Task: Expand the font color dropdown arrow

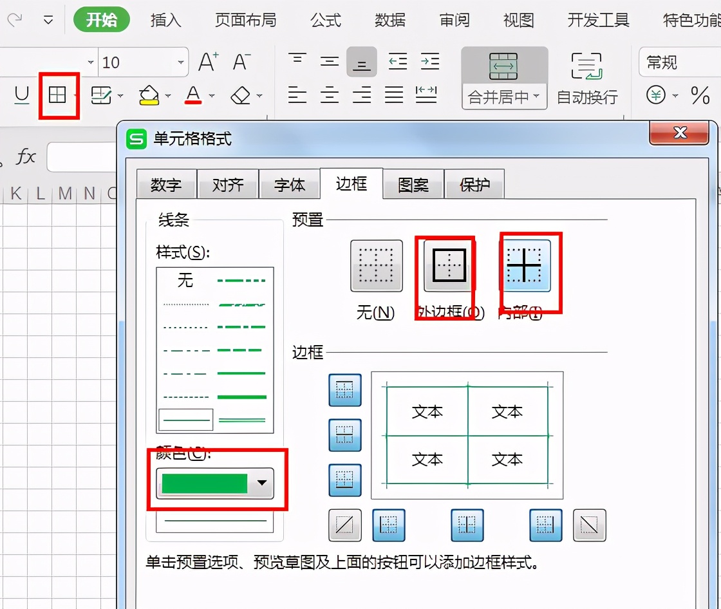Action: click(x=212, y=96)
